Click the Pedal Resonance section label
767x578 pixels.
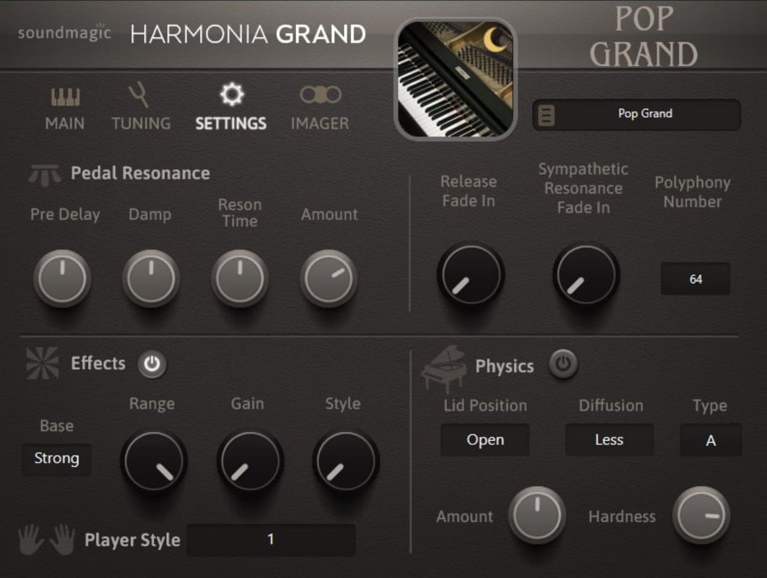pos(140,173)
